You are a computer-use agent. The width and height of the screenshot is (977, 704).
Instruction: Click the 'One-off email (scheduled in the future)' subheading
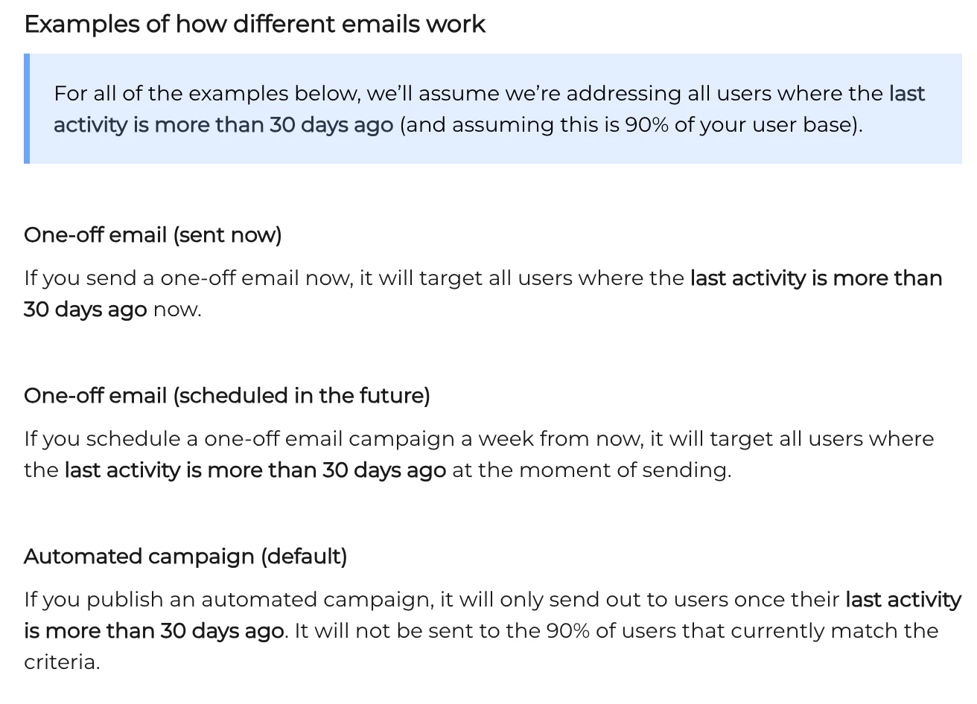pos(227,395)
